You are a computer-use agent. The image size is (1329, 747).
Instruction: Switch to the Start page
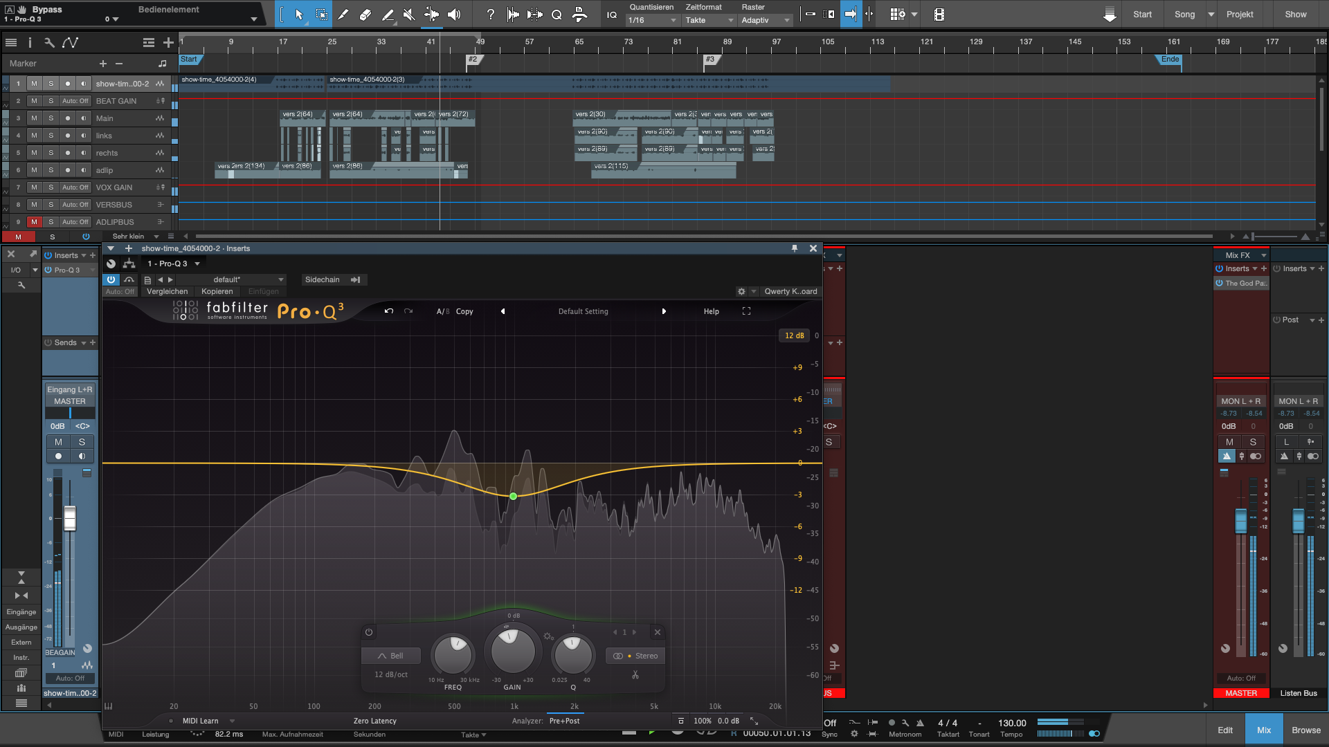[1143, 15]
